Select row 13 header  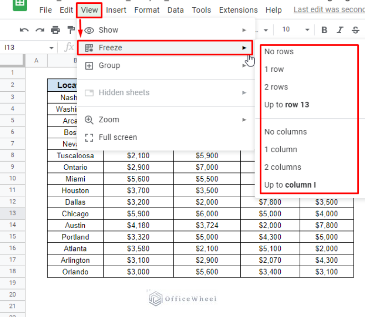pyautogui.click(x=12, y=213)
